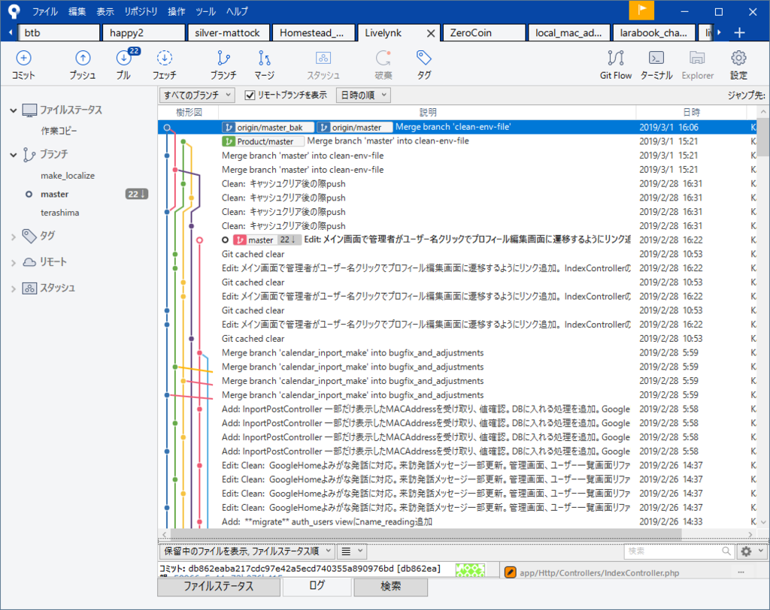
Task: Click the ファイルステータス bottom tab
Action: click(x=219, y=587)
